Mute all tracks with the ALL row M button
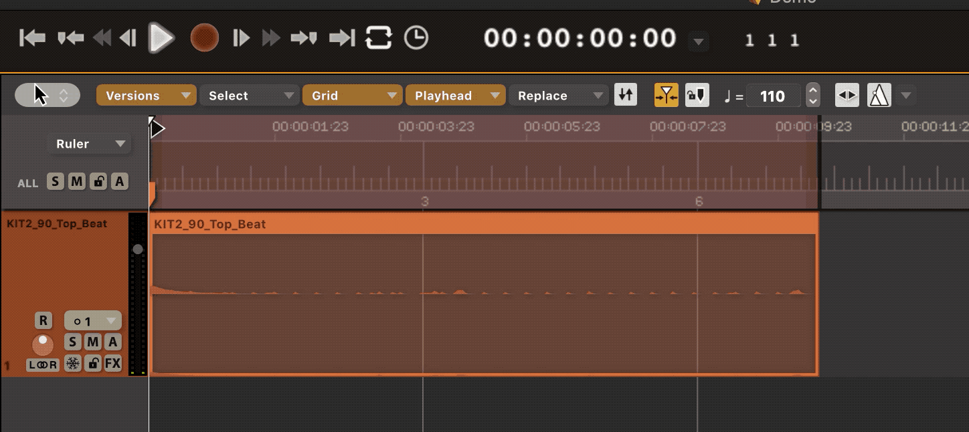Image resolution: width=969 pixels, height=432 pixels. [x=77, y=181]
